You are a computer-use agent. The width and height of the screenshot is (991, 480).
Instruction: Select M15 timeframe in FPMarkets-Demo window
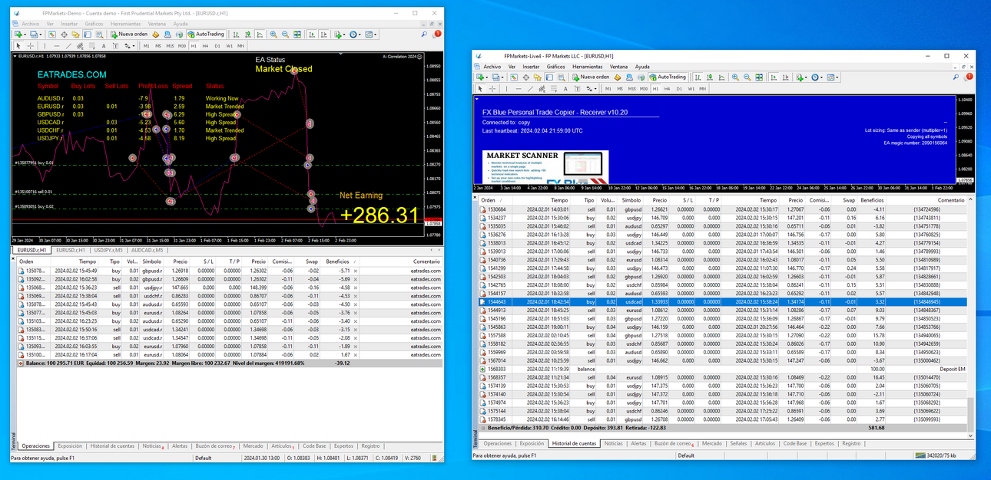tap(170, 46)
